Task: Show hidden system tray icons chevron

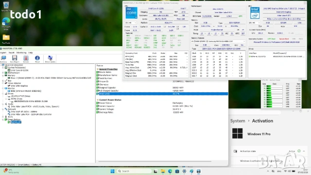Action: (268, 171)
